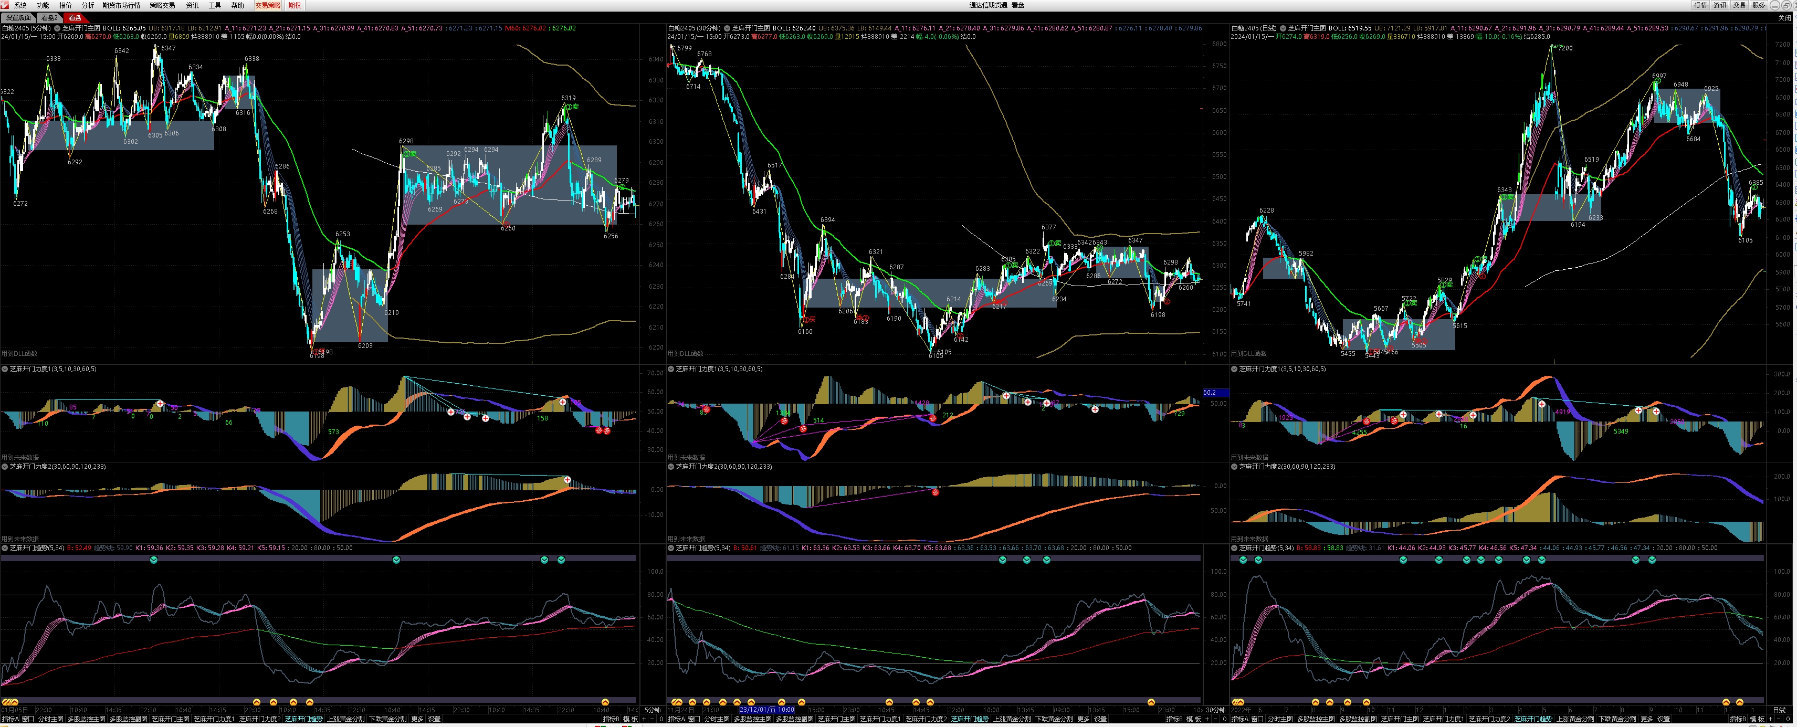Open the 系统 menu
Screen dimensions: 1797x727
coord(21,5)
